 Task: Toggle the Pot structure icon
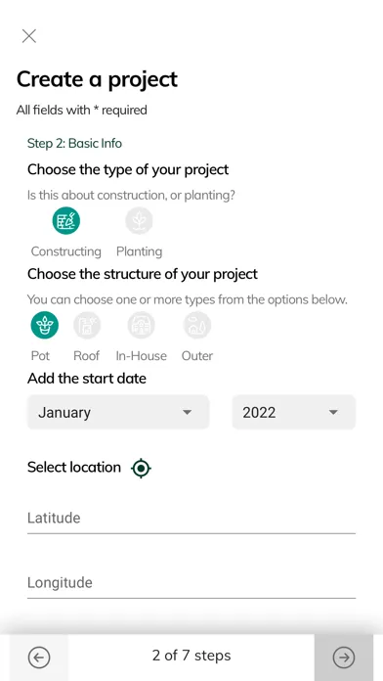pyautogui.click(x=44, y=325)
